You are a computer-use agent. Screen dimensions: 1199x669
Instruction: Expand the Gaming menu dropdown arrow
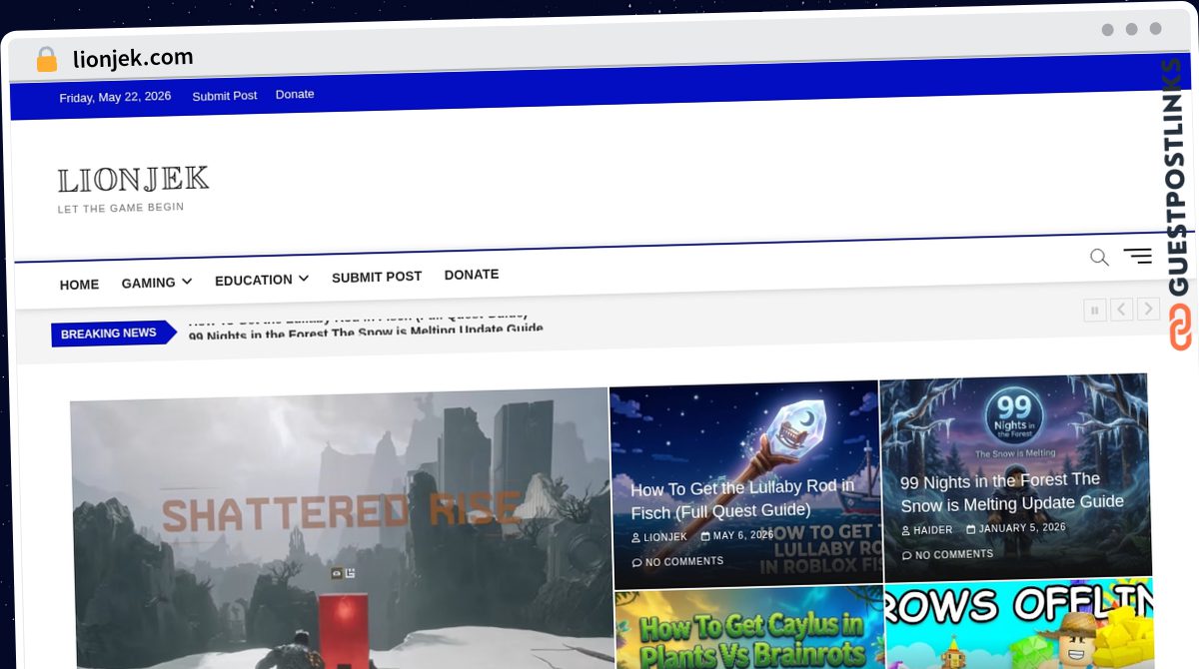(x=187, y=282)
